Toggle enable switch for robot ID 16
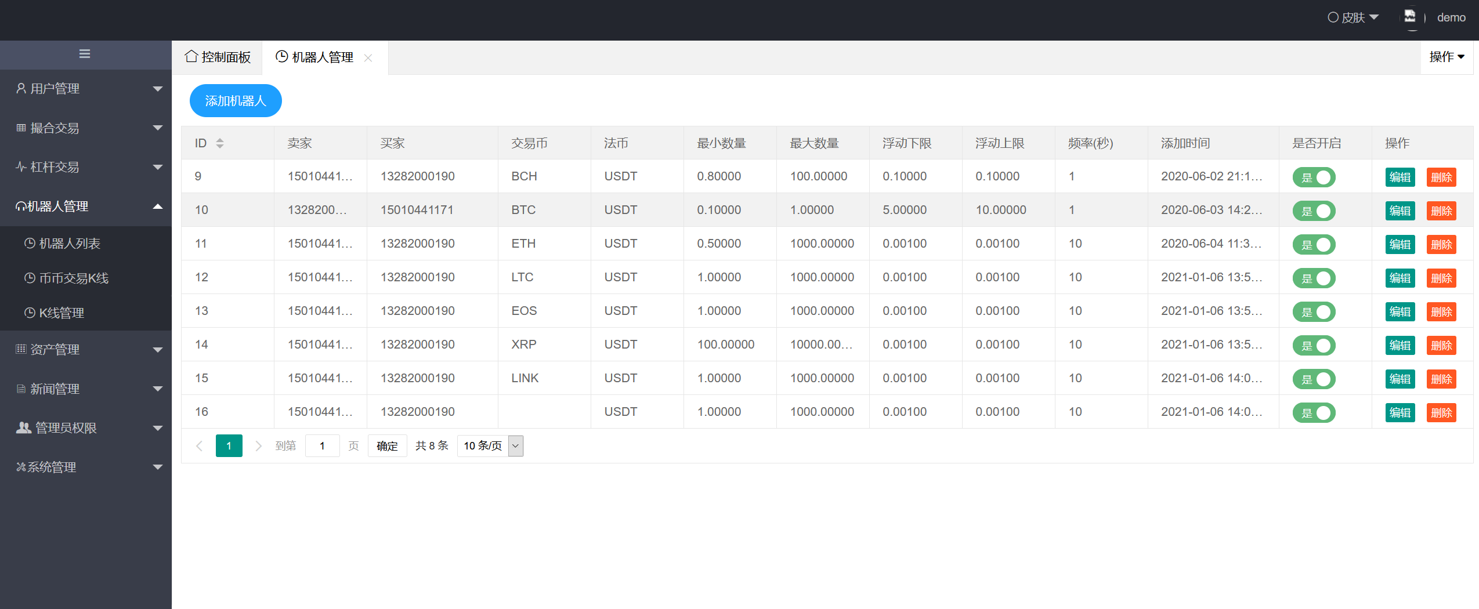The height and width of the screenshot is (609, 1479). point(1314,412)
